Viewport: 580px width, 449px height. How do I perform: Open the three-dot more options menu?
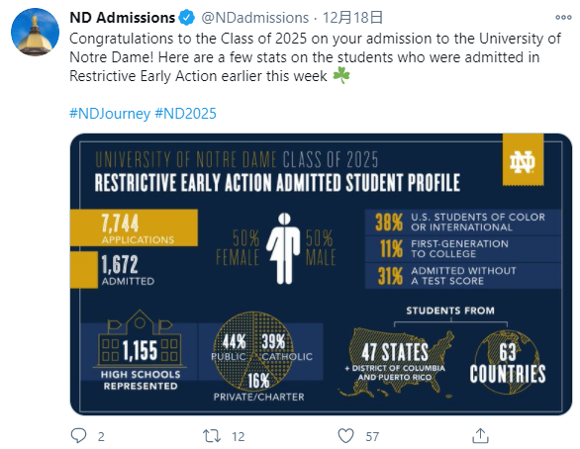(563, 18)
